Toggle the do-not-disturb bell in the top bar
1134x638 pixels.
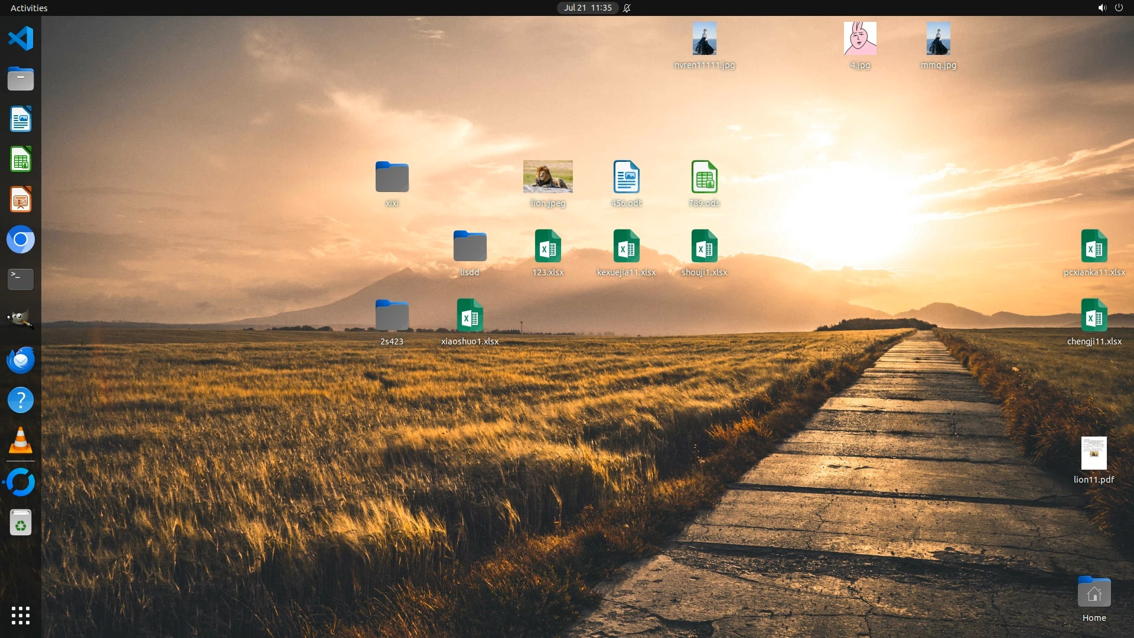tap(627, 8)
